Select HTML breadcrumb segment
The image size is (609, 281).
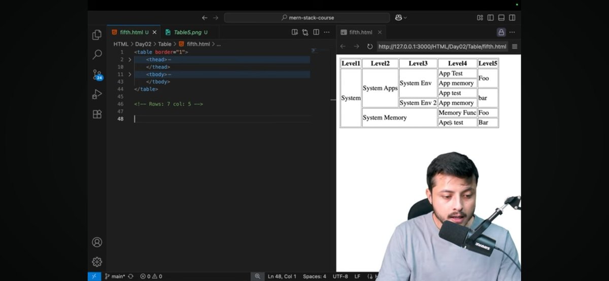point(121,44)
